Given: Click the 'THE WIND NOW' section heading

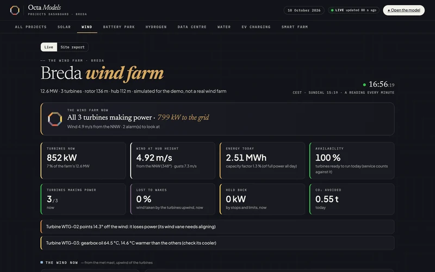Looking at the screenshot, I should click(x=61, y=263).
